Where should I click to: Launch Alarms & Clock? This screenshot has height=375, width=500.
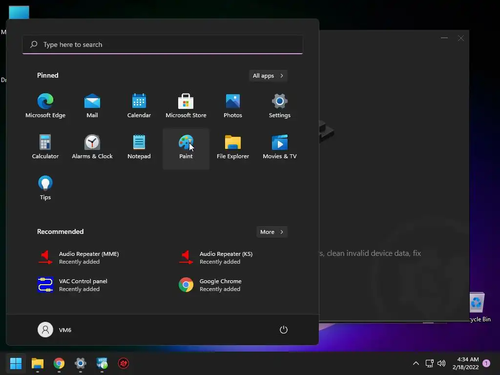click(x=92, y=147)
